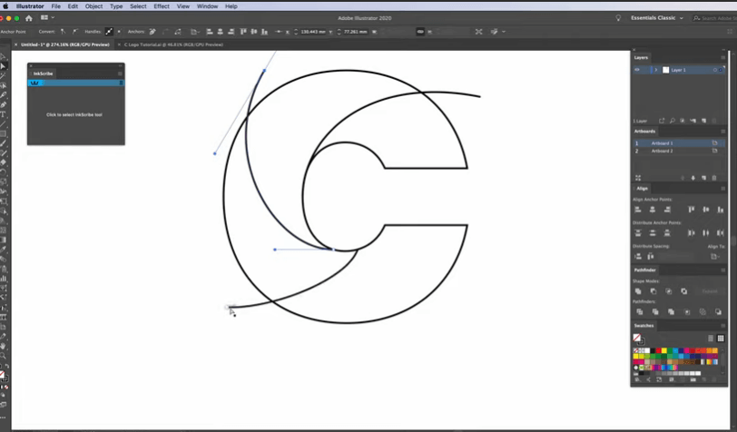Click horizontal align left in control bar
This screenshot has width=737, height=432.
click(210, 32)
